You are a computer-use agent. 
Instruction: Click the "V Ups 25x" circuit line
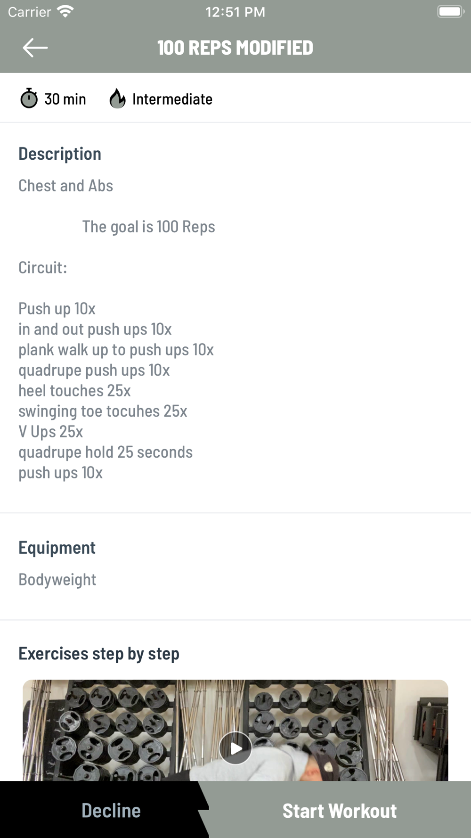[51, 432]
